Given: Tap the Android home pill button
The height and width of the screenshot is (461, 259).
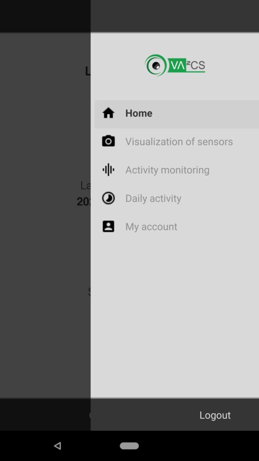Looking at the screenshot, I should point(129,446).
